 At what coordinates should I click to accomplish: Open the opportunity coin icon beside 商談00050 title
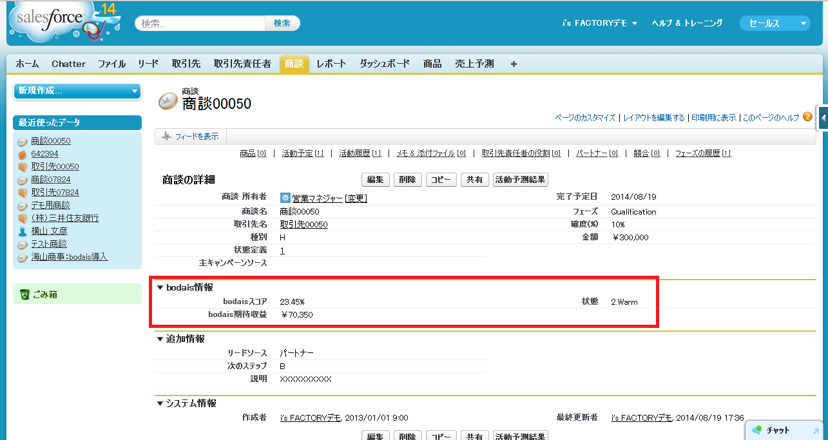coord(168,100)
